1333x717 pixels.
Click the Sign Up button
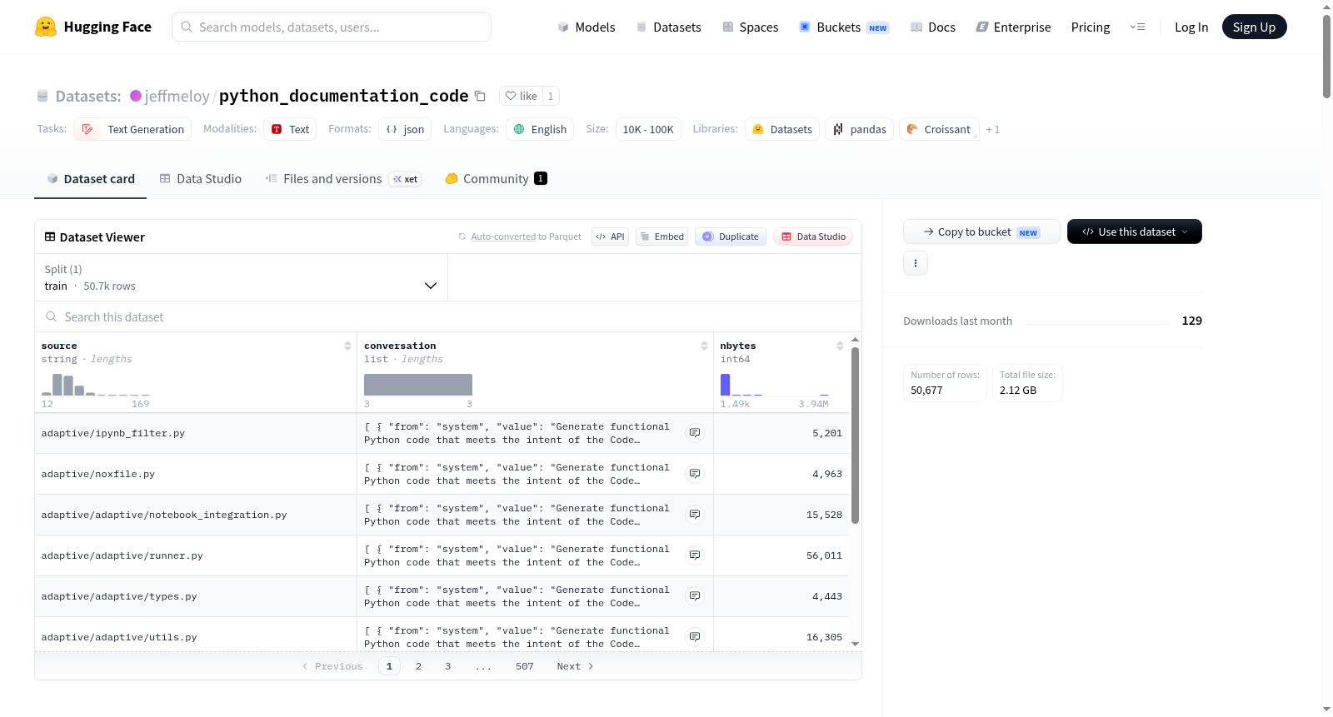(1255, 27)
